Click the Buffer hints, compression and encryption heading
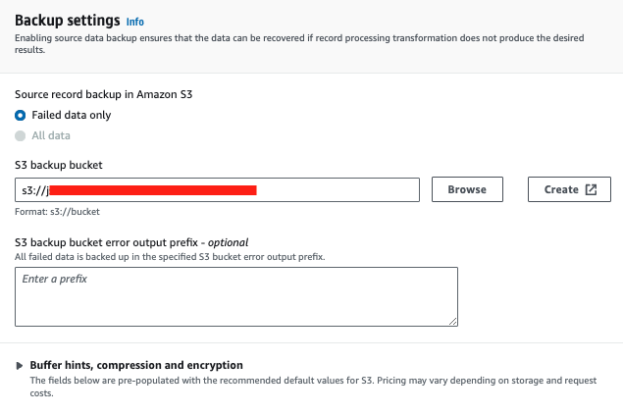Screen dimensions: 623x414 click(136, 365)
